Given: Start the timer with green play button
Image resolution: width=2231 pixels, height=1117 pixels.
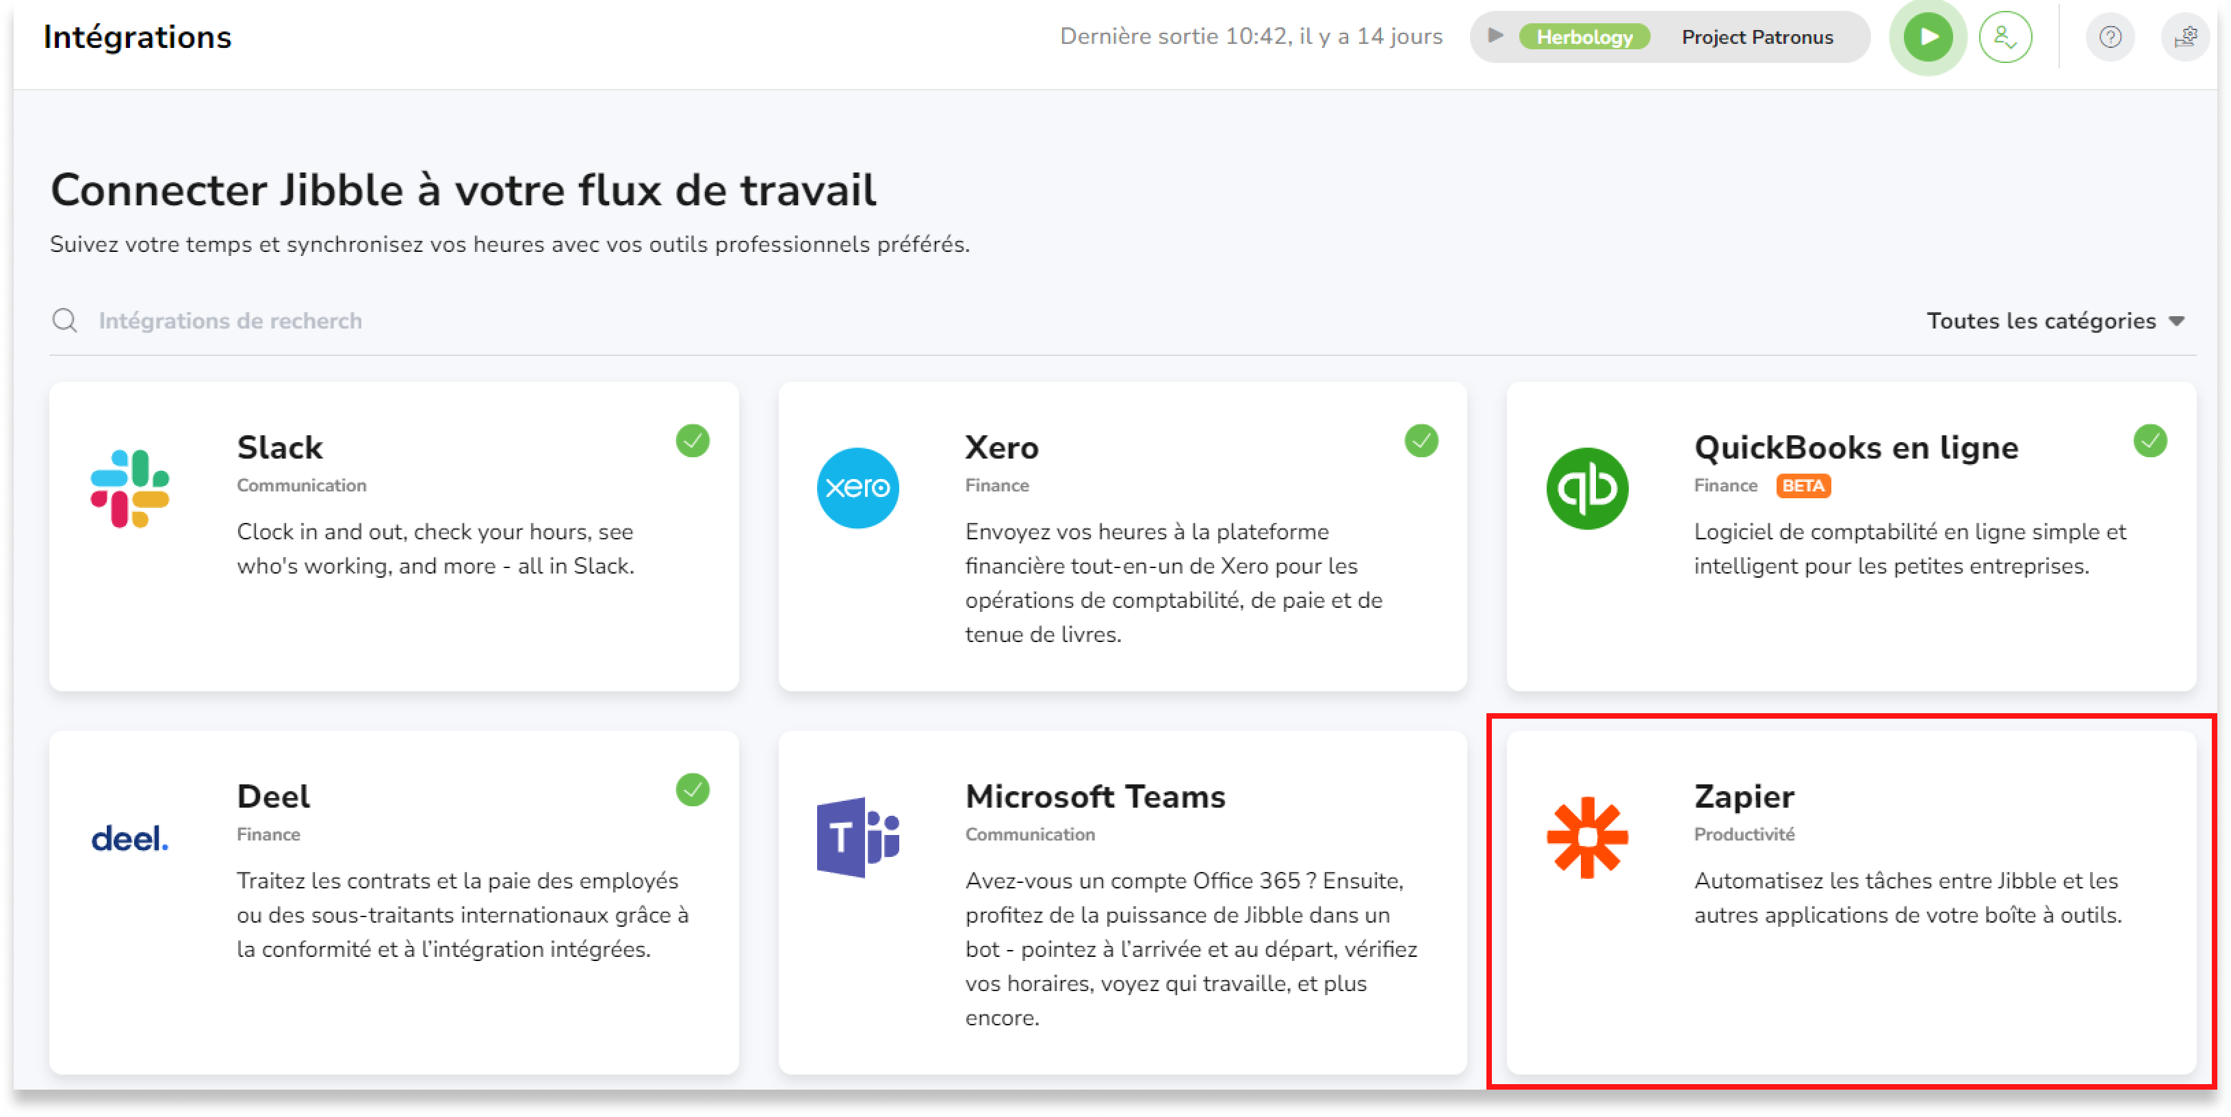Looking at the screenshot, I should 1929,37.
